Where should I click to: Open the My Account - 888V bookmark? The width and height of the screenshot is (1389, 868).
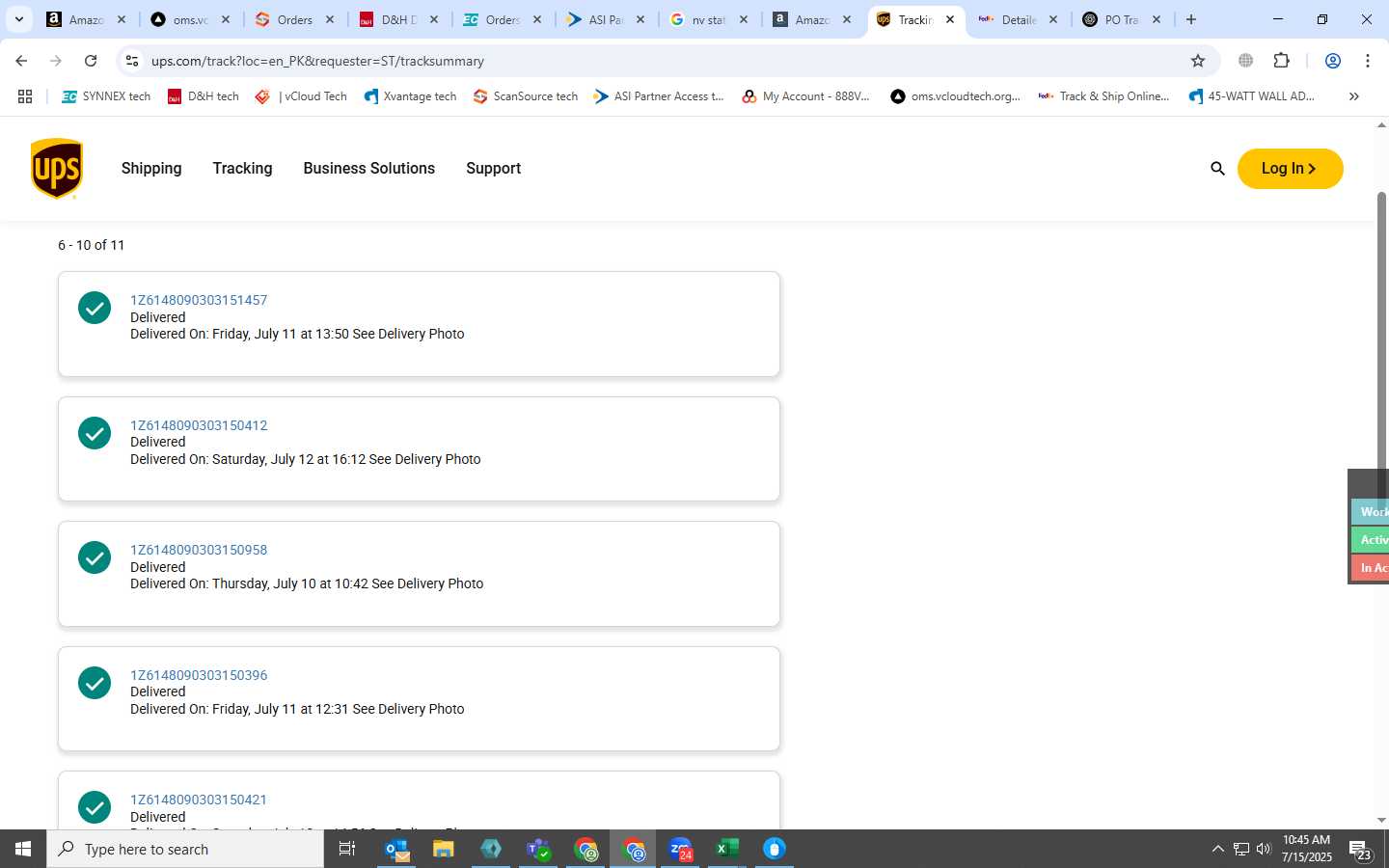pos(805,96)
